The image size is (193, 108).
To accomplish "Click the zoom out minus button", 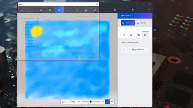I will (x=79, y=102).
